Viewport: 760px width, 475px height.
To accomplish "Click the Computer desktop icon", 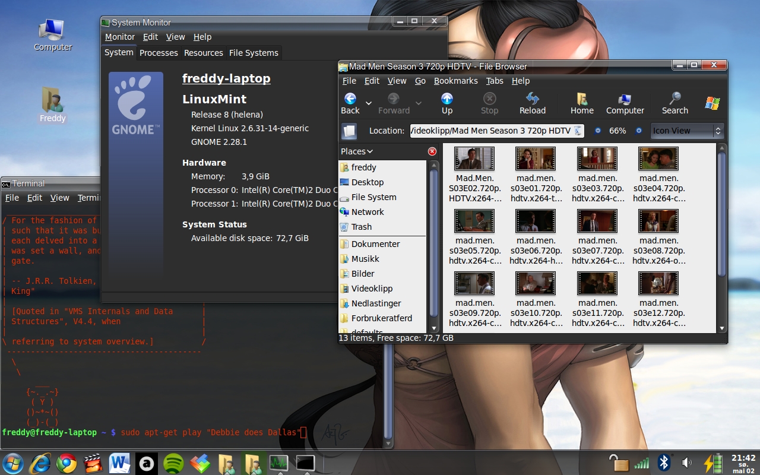I will [53, 36].
